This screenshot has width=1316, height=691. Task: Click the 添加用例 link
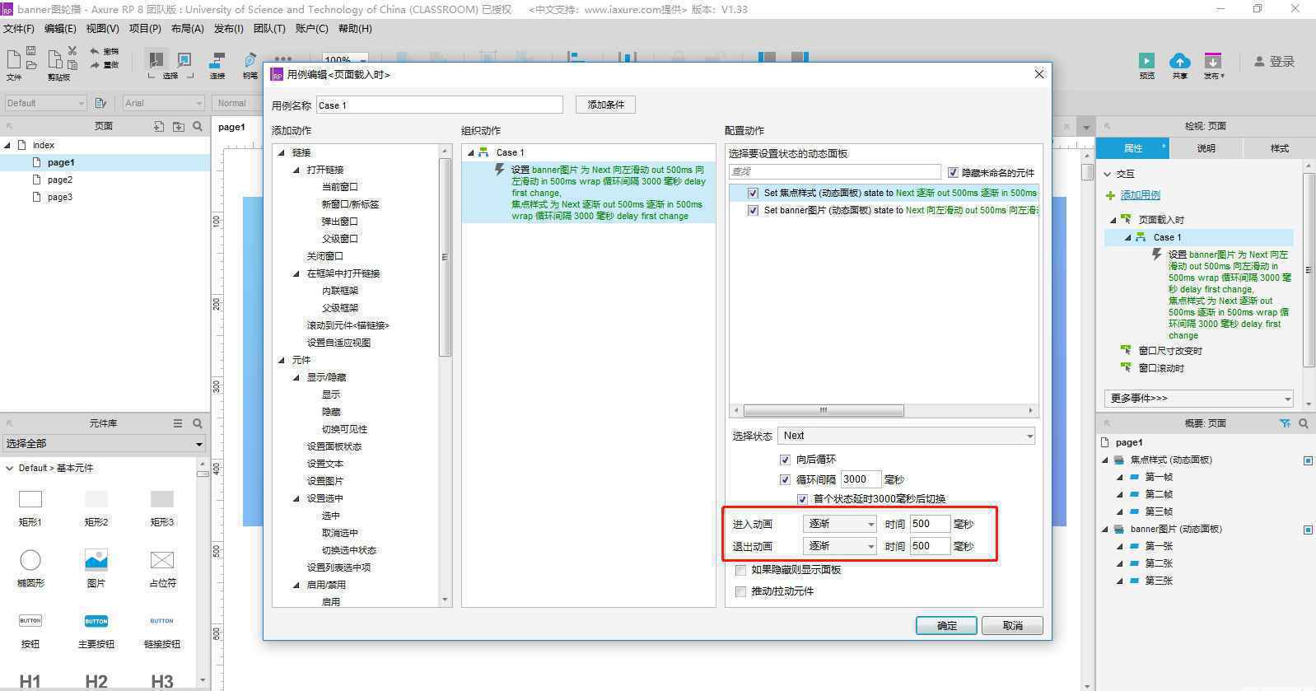click(x=1140, y=195)
